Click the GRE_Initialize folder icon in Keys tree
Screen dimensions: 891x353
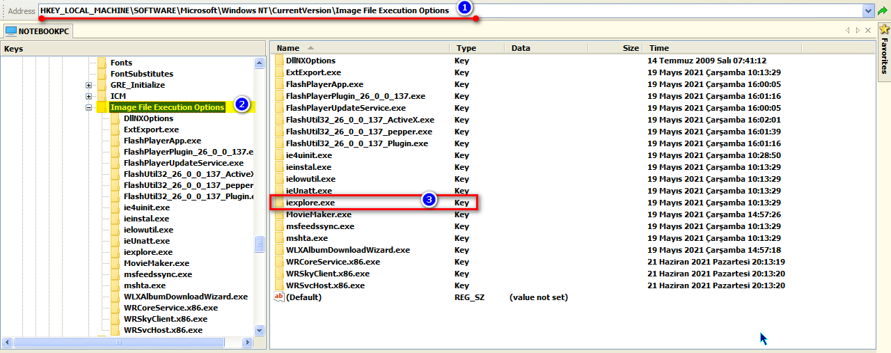coord(102,85)
